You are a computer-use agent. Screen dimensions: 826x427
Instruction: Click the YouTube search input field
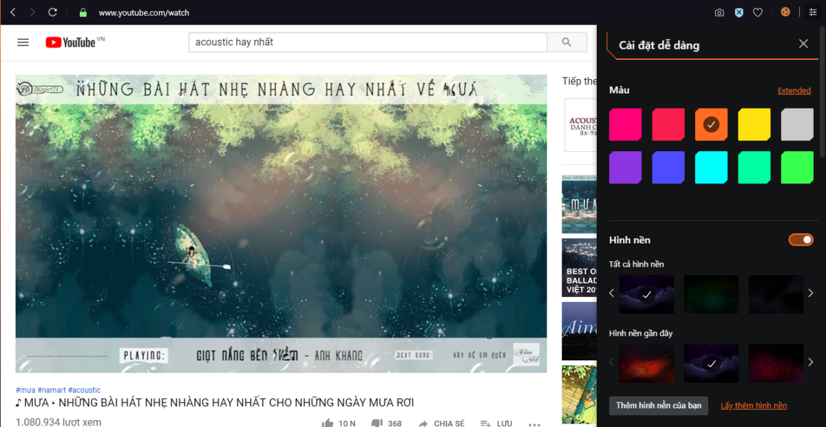(368, 42)
